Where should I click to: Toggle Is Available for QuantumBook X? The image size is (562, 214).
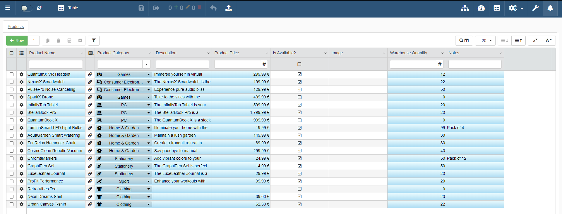click(x=299, y=120)
